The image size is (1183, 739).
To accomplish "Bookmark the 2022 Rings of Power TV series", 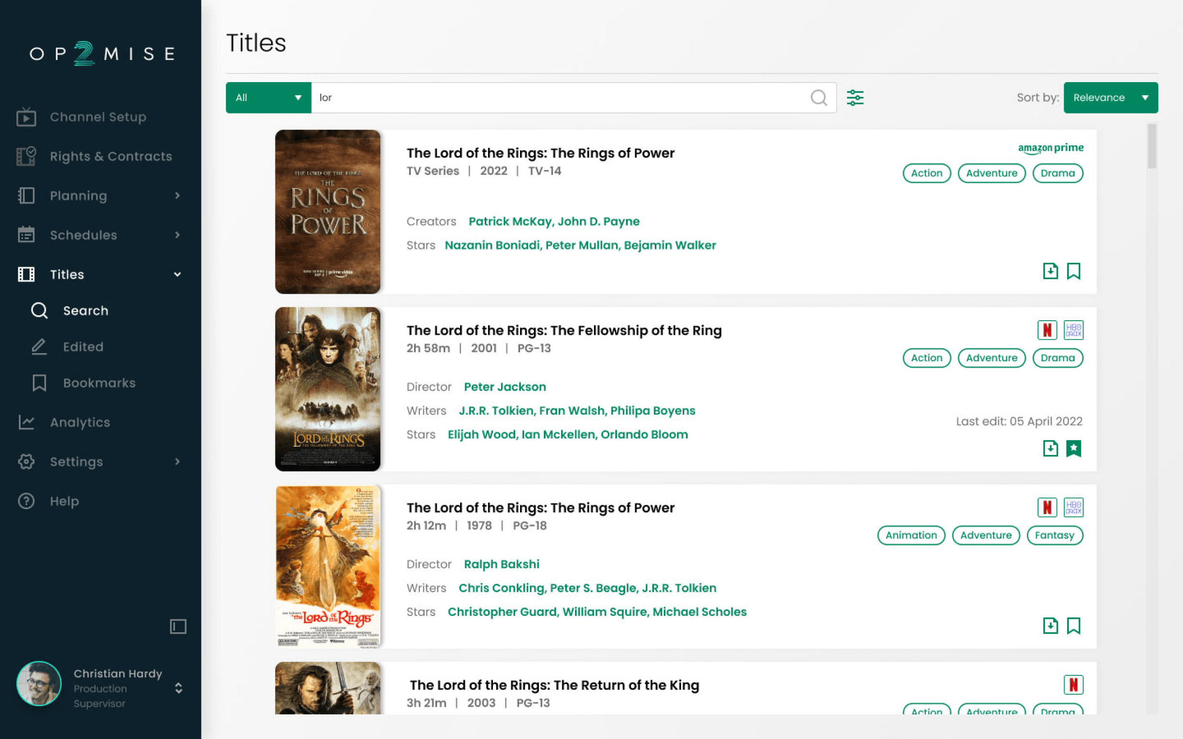I will click(1073, 271).
